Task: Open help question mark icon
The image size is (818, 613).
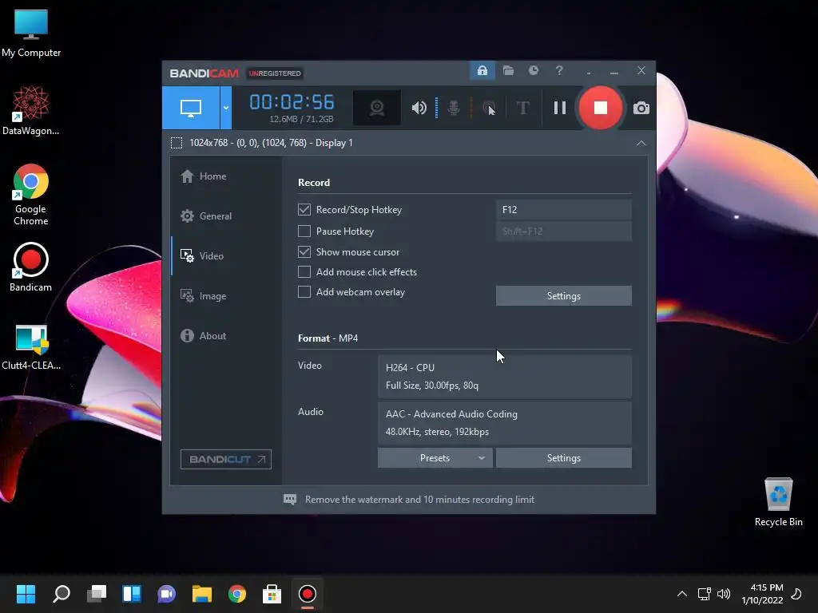Action: 559,70
